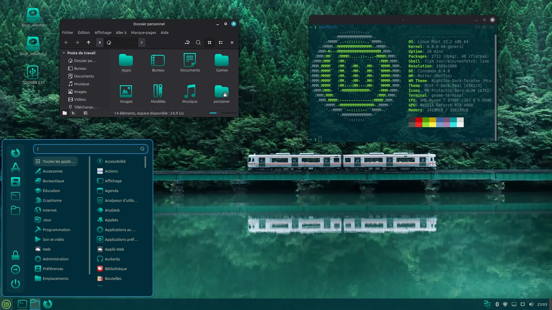Open the search icon in Dossier personnel toolbar
The height and width of the screenshot is (310, 552).
click(198, 42)
